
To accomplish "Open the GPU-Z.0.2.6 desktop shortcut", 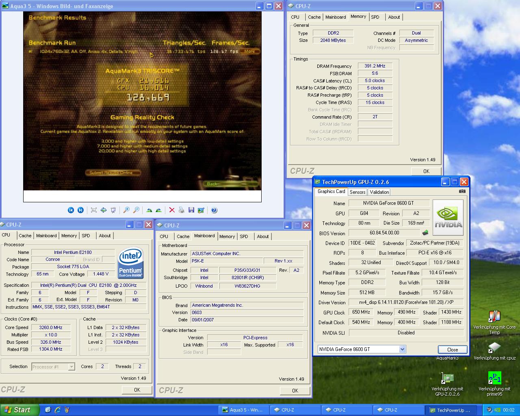I will pos(447,384).
